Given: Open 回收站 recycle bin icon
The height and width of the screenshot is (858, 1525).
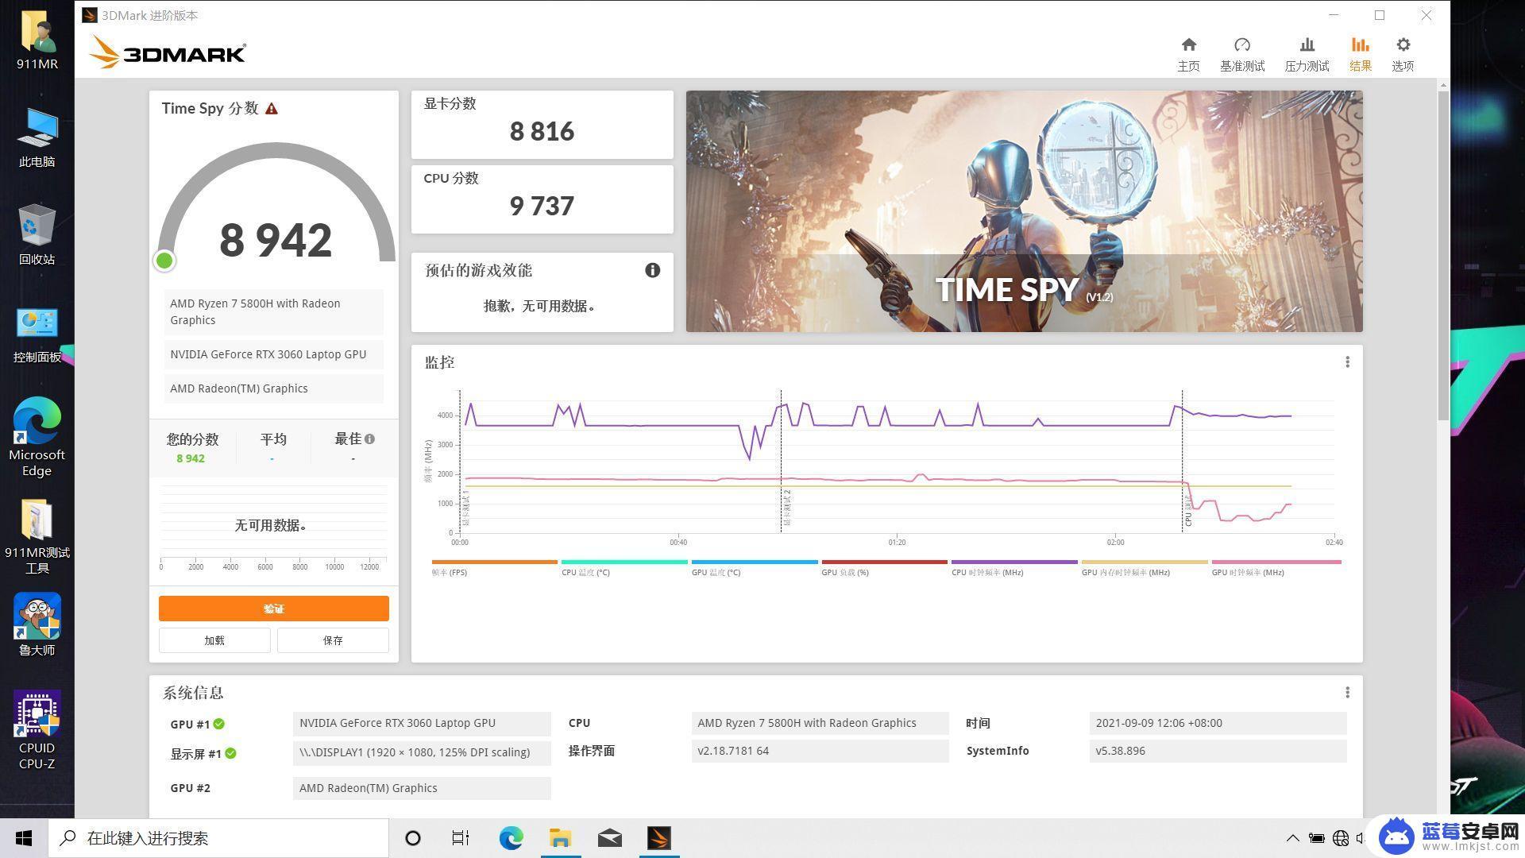Looking at the screenshot, I should point(37,235).
